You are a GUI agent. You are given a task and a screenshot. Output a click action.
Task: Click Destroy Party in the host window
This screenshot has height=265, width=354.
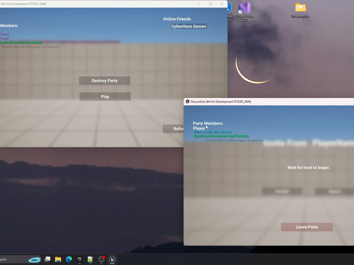click(104, 81)
